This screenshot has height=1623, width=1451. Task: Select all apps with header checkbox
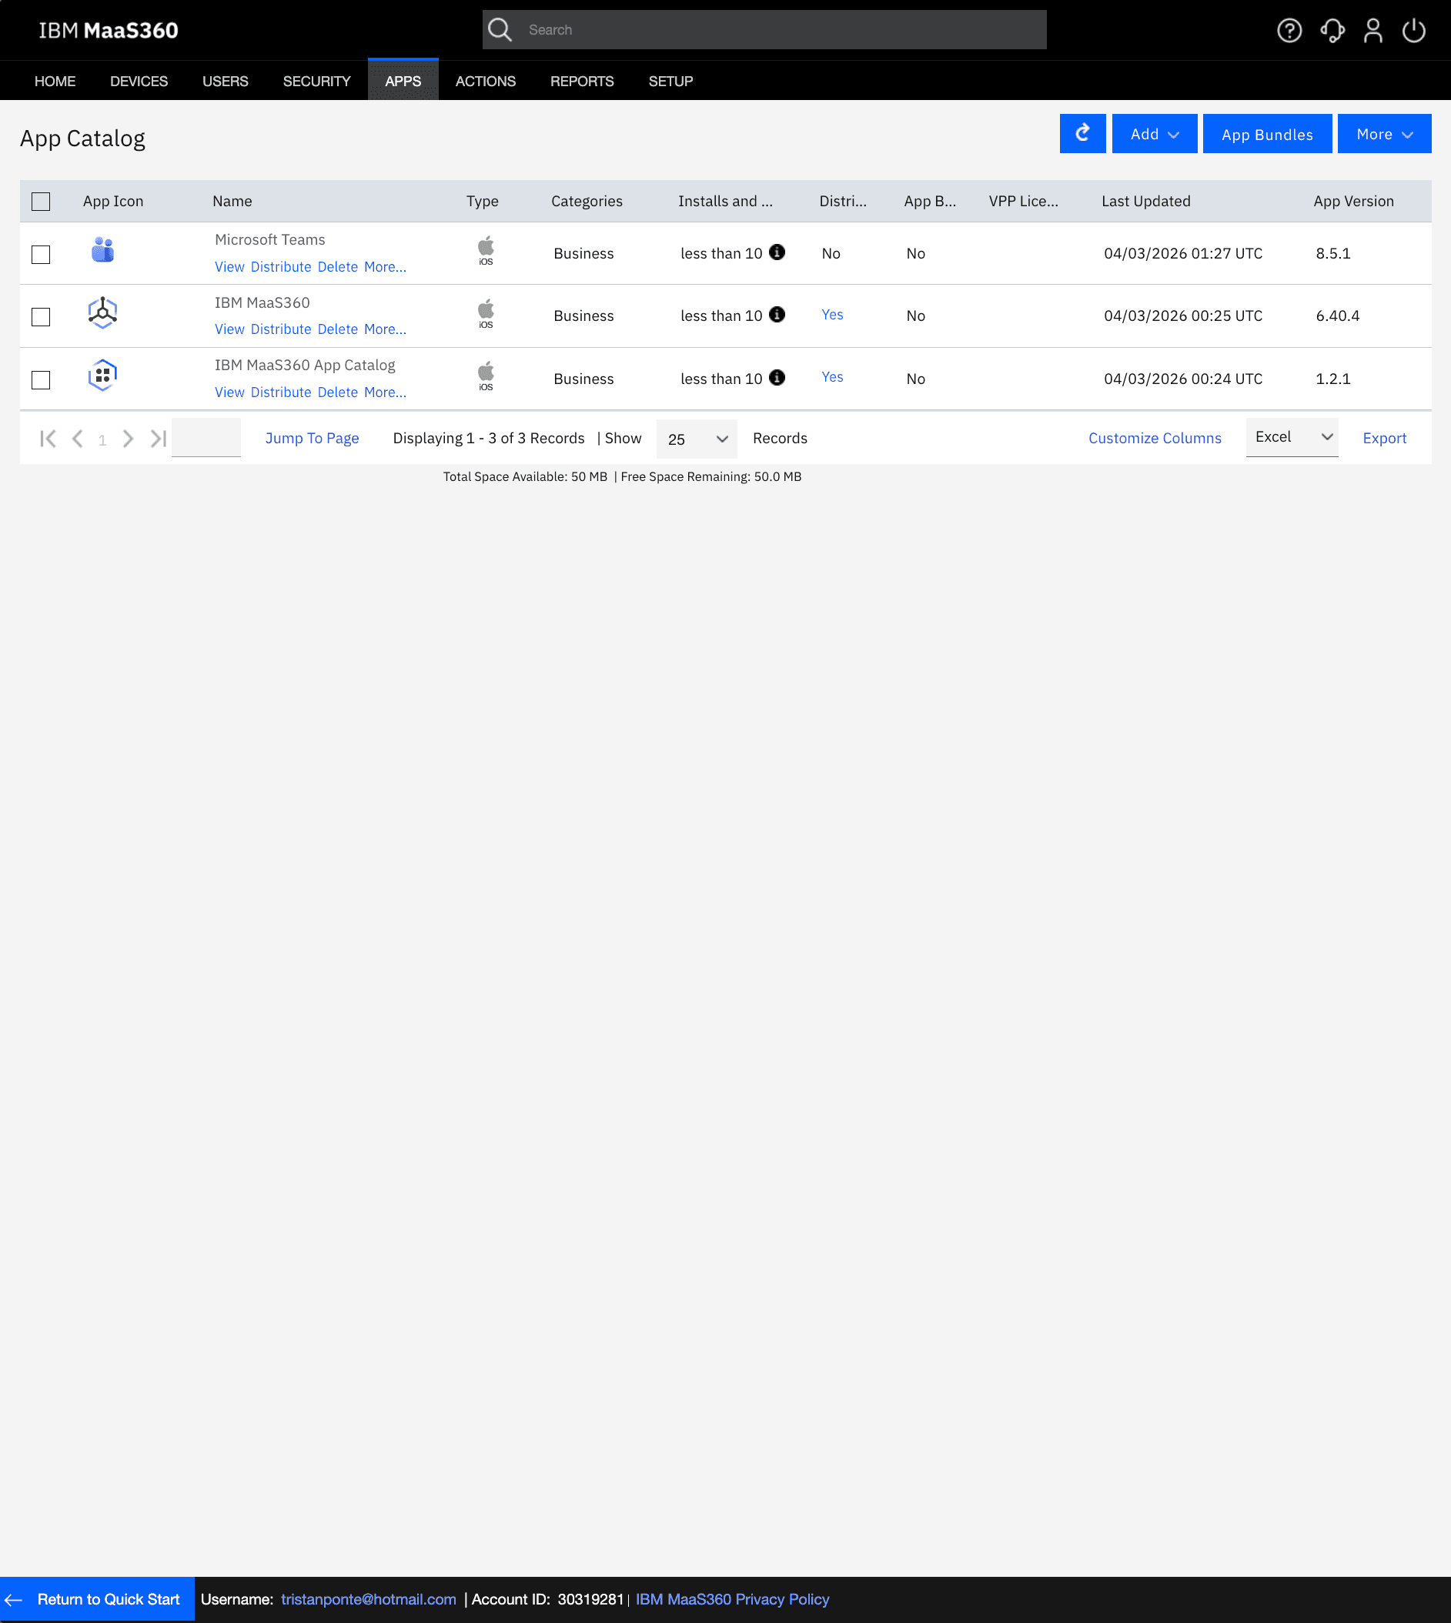pyautogui.click(x=41, y=202)
